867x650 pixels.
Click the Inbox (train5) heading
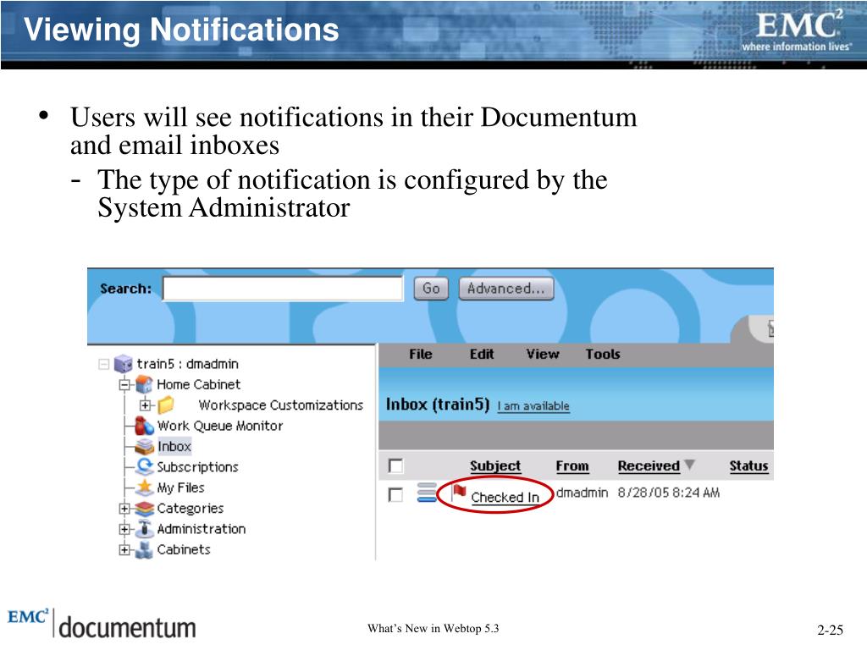438,405
